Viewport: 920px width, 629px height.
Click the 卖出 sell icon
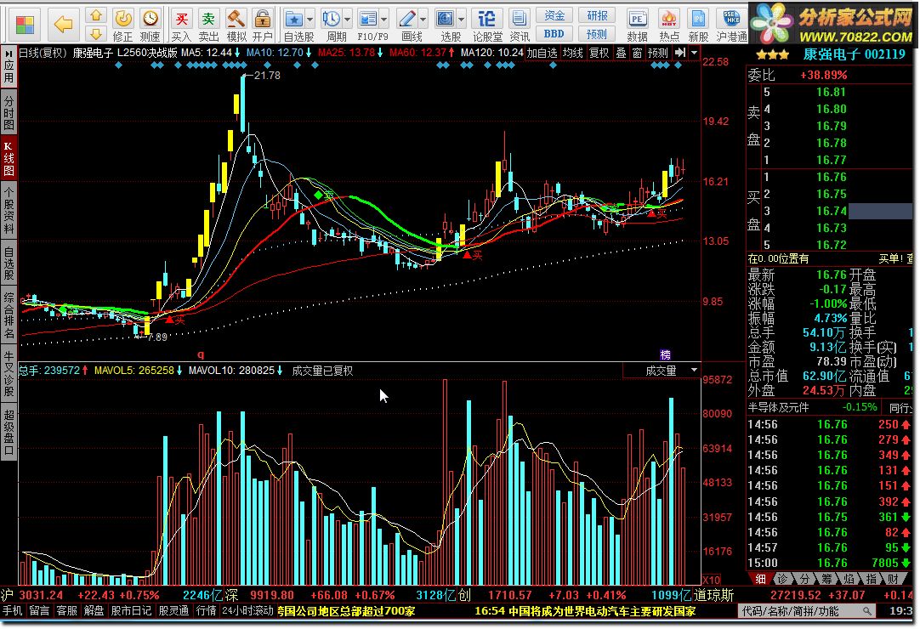coord(208,24)
